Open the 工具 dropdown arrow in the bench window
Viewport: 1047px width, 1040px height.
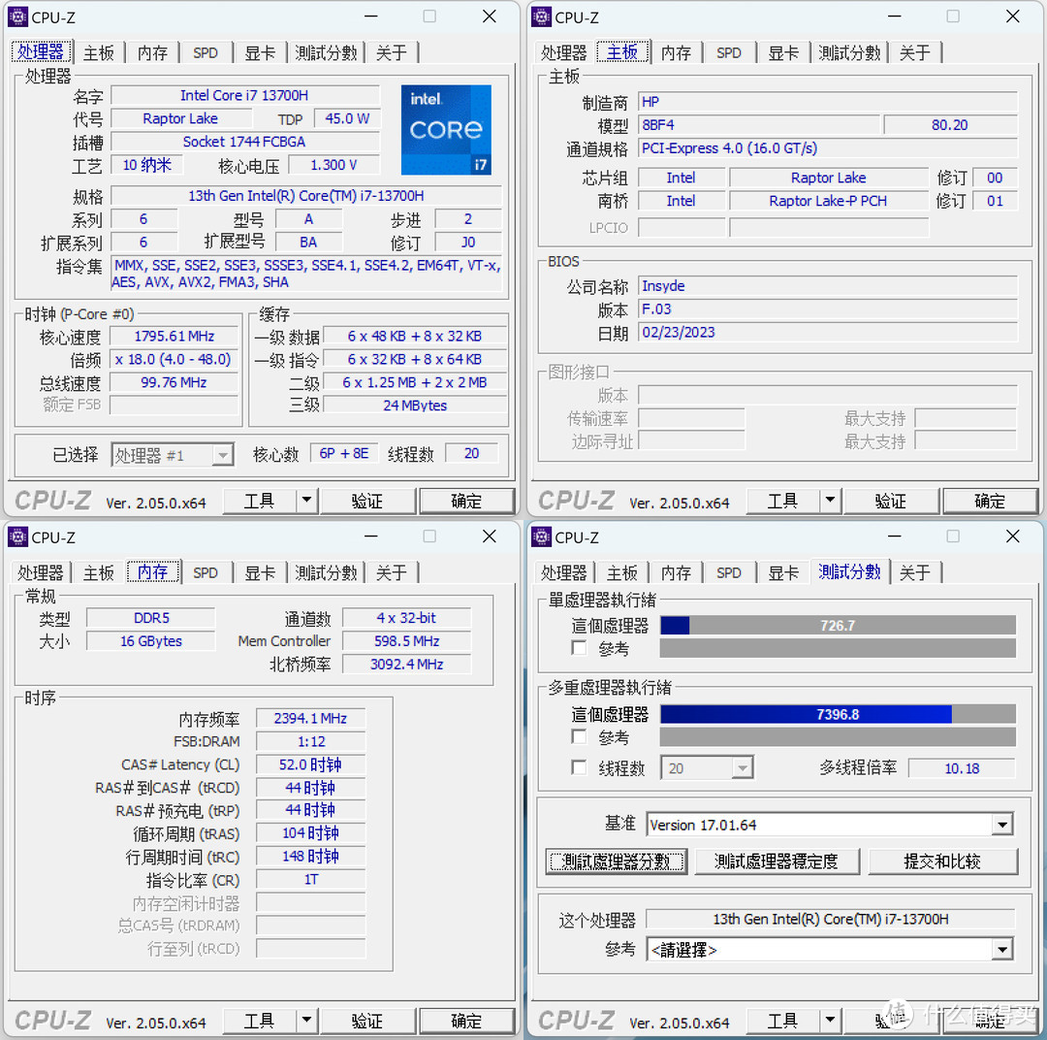click(x=830, y=1021)
